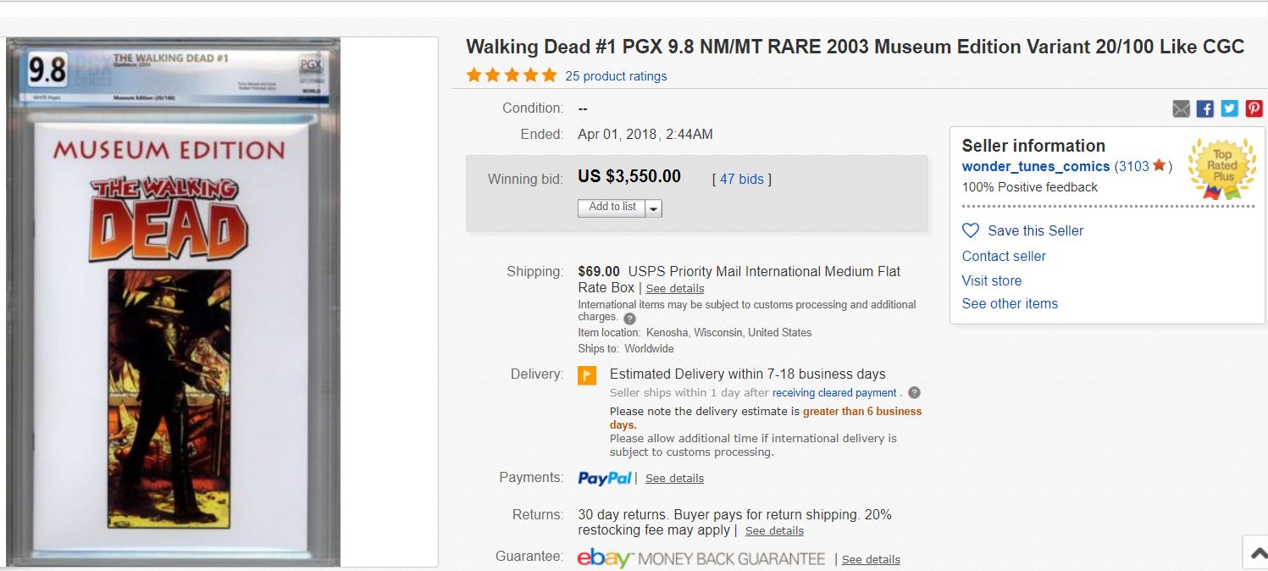Share listing via email icon
The width and height of the screenshot is (1268, 571).
click(x=1181, y=108)
